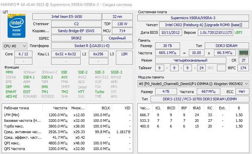Click the BIOS version 1.0c.T20121011173
The width and height of the screenshot is (252, 154).
216,32
